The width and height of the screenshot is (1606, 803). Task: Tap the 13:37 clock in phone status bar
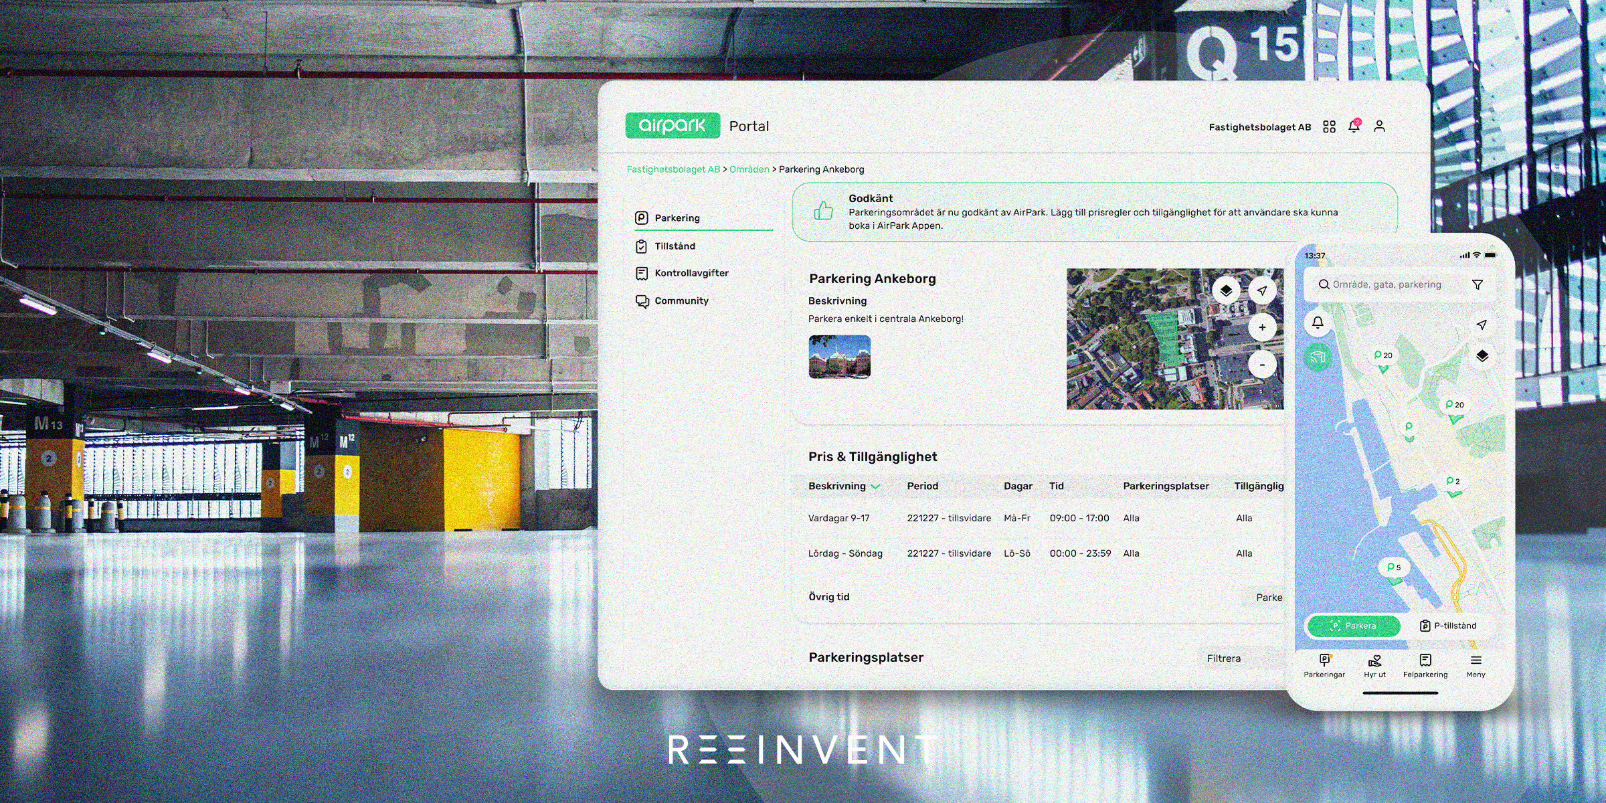pos(1315,256)
